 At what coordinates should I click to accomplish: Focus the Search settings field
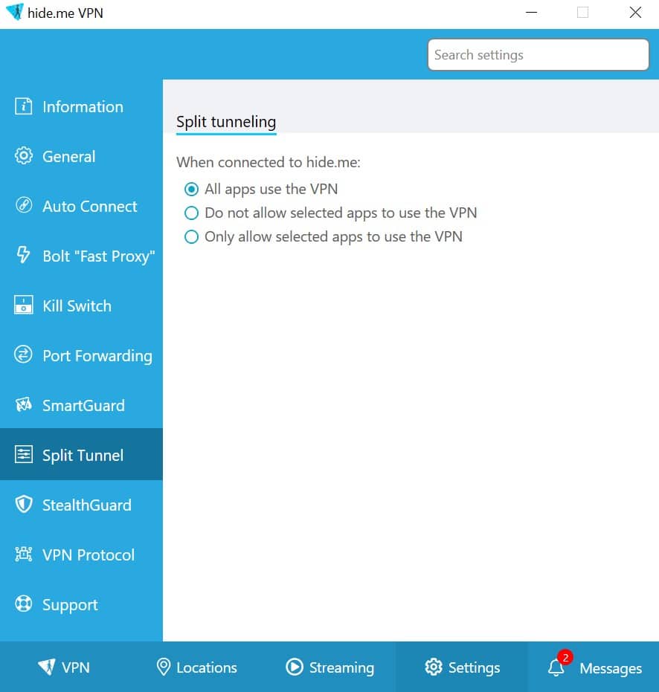click(538, 55)
